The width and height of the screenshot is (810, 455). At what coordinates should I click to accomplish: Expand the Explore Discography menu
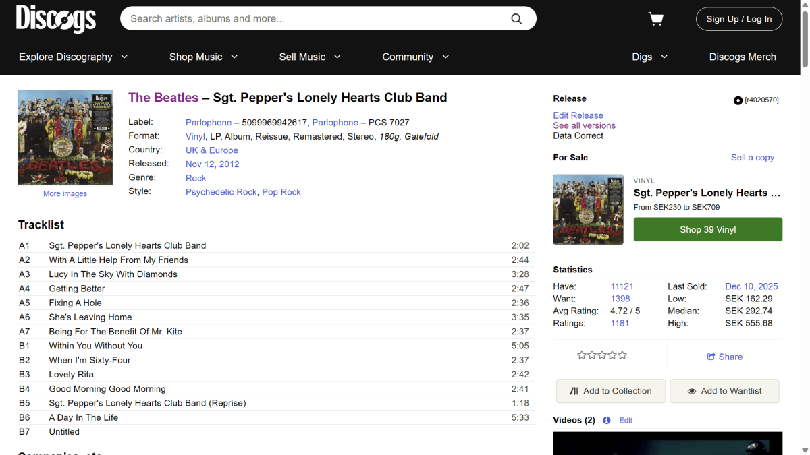click(74, 57)
